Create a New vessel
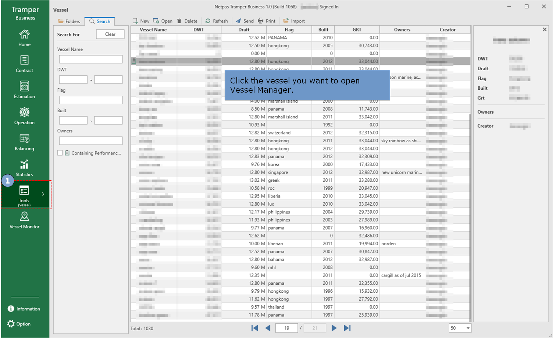 (x=141, y=21)
